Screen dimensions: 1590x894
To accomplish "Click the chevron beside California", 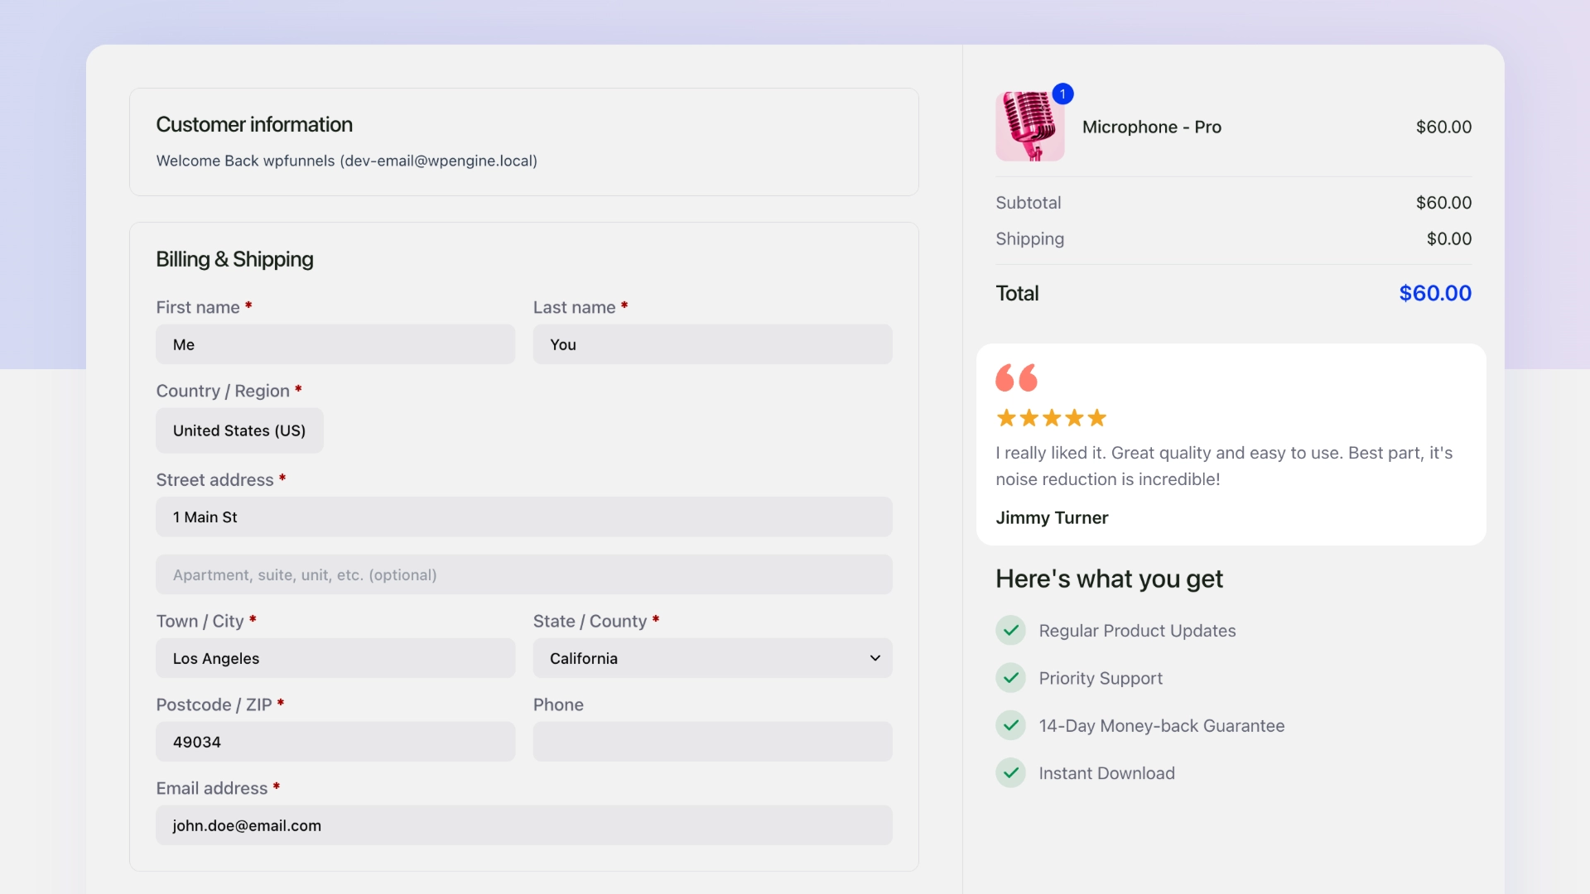I will pos(874,658).
